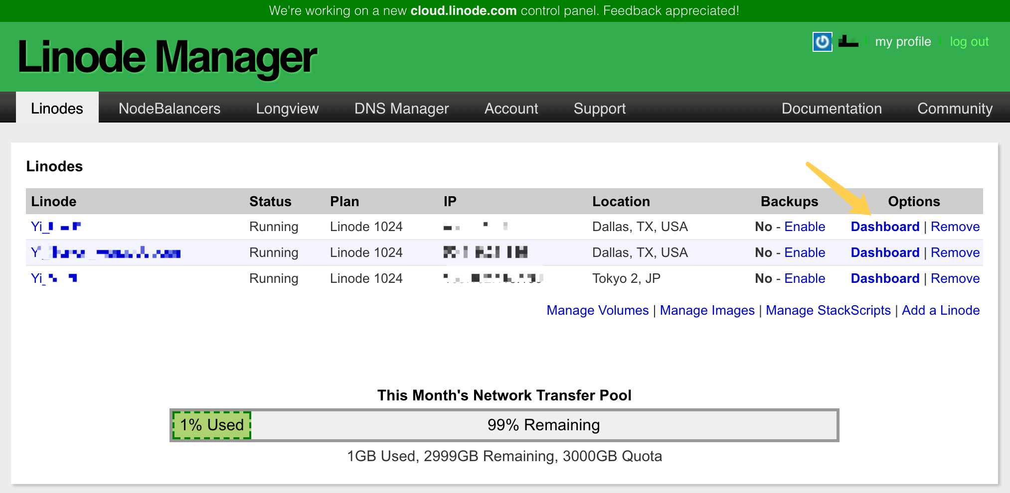
Task: Open the Account tab
Action: [x=511, y=108]
